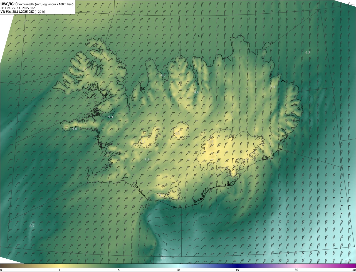
Task: Click the 'IT: Fim. 27. 11. 2025 03Z' line
Action: pyautogui.click(x=18, y=8)
